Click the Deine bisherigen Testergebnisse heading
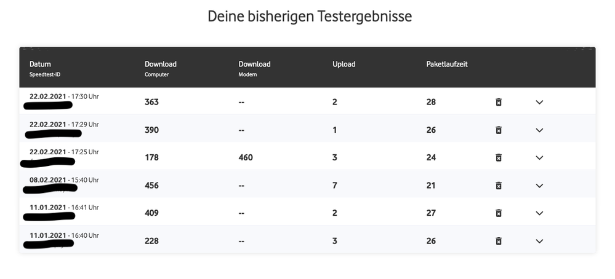This screenshot has width=615, height=279. [309, 17]
